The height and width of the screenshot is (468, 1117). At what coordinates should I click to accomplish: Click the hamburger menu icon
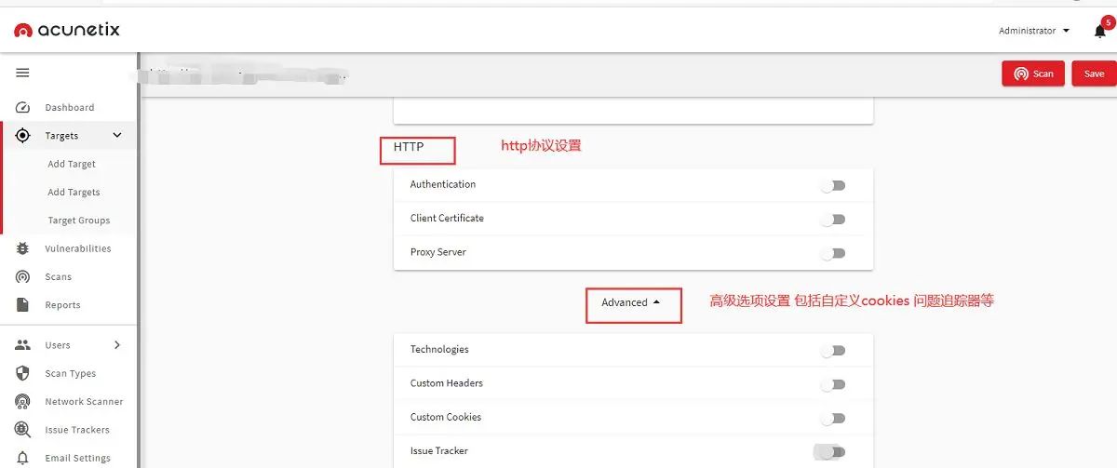23,73
